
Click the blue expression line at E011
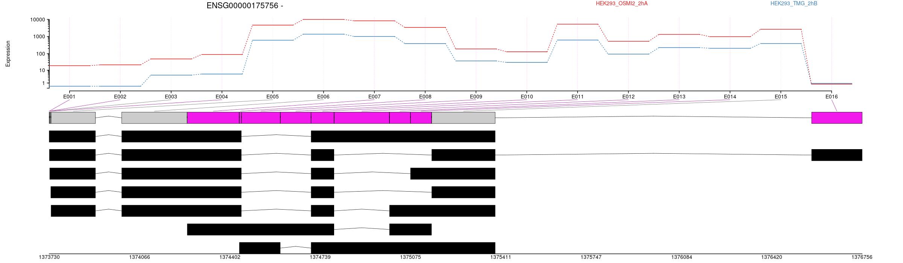578,40
